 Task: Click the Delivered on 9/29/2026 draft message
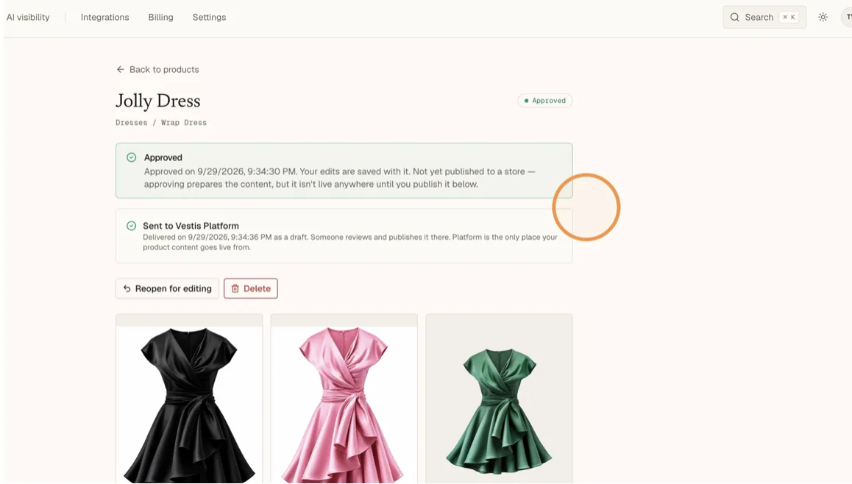click(x=350, y=242)
